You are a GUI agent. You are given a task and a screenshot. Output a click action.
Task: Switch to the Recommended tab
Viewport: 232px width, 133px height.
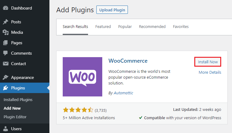tap(152, 27)
